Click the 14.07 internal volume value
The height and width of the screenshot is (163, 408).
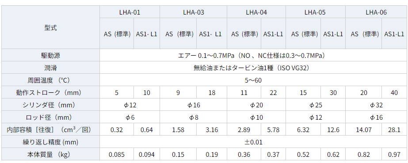(x=363, y=129)
